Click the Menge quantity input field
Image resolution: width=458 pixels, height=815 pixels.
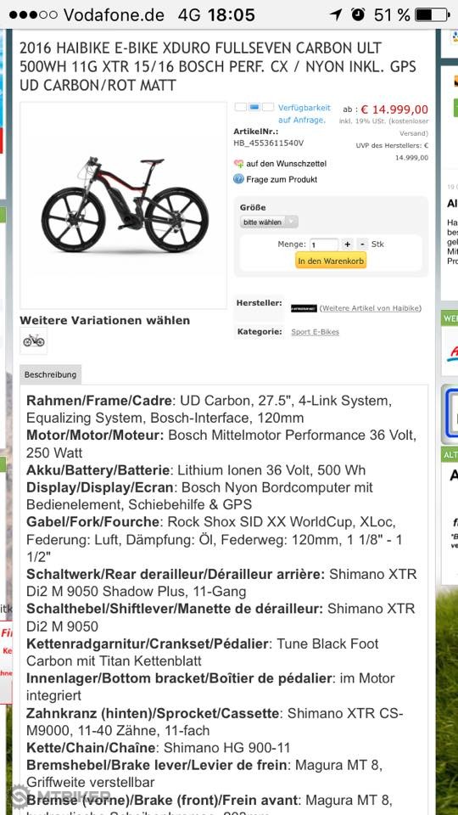click(x=324, y=244)
